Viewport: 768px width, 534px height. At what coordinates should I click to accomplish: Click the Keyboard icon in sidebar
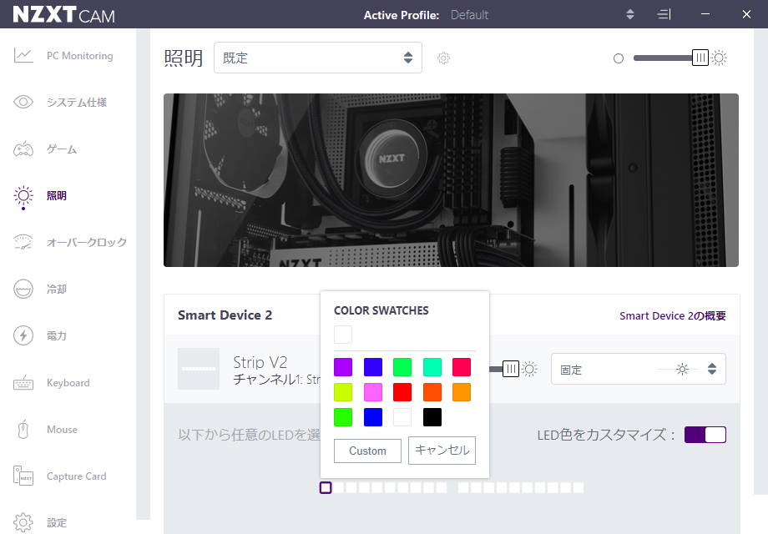click(x=23, y=383)
